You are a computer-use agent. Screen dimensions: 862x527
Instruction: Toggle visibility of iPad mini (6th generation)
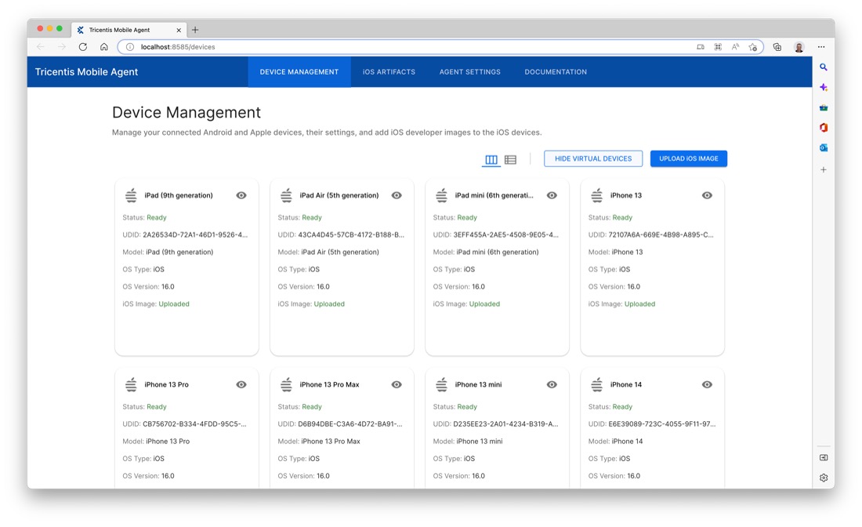pyautogui.click(x=552, y=195)
